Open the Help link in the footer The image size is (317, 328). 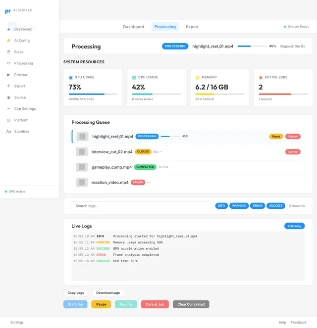click(x=282, y=323)
